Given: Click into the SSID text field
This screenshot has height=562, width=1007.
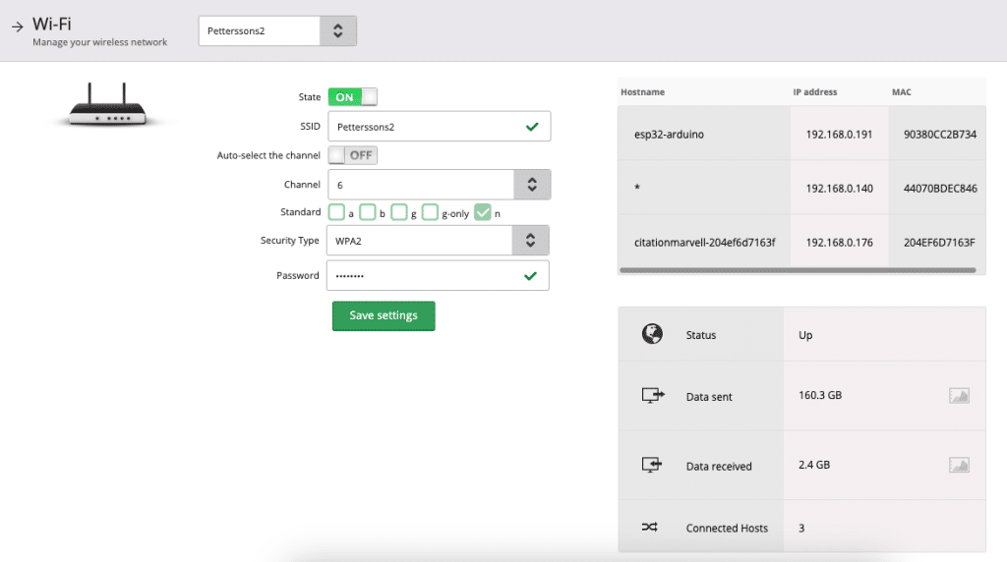Looking at the screenshot, I should (x=423, y=127).
